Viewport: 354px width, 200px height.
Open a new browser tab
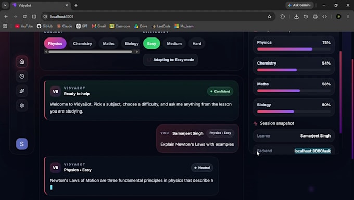point(76,5)
